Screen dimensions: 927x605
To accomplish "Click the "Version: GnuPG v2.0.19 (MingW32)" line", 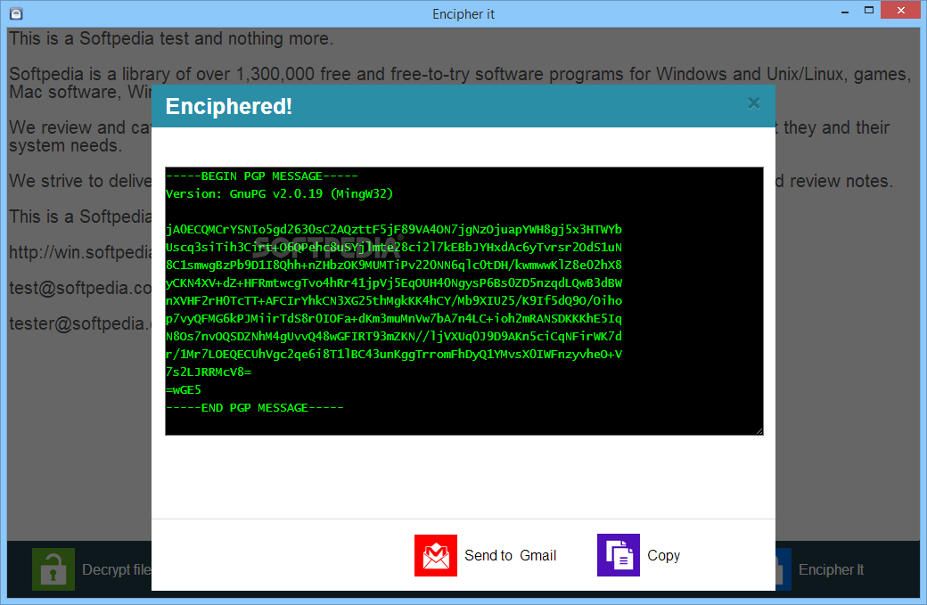I will point(279,193).
